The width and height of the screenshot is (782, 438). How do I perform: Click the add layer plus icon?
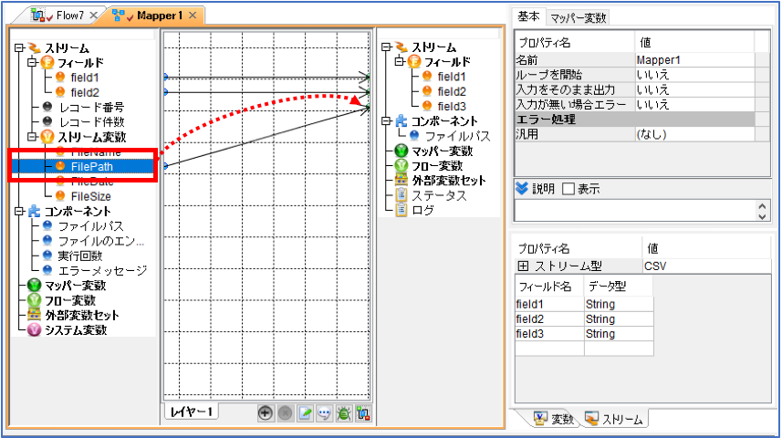tap(266, 413)
